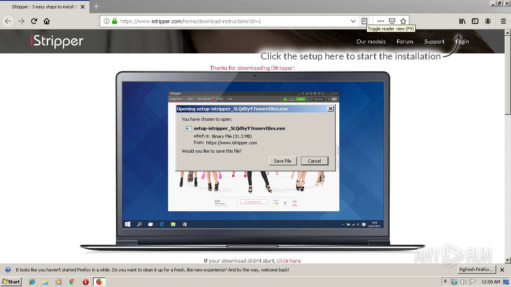Open Firefox account icon
Image resolution: width=511 pixels, height=287 pixels.
488,21
